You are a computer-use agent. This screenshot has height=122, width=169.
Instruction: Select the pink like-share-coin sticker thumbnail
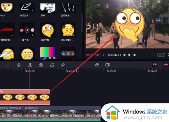[27, 30]
